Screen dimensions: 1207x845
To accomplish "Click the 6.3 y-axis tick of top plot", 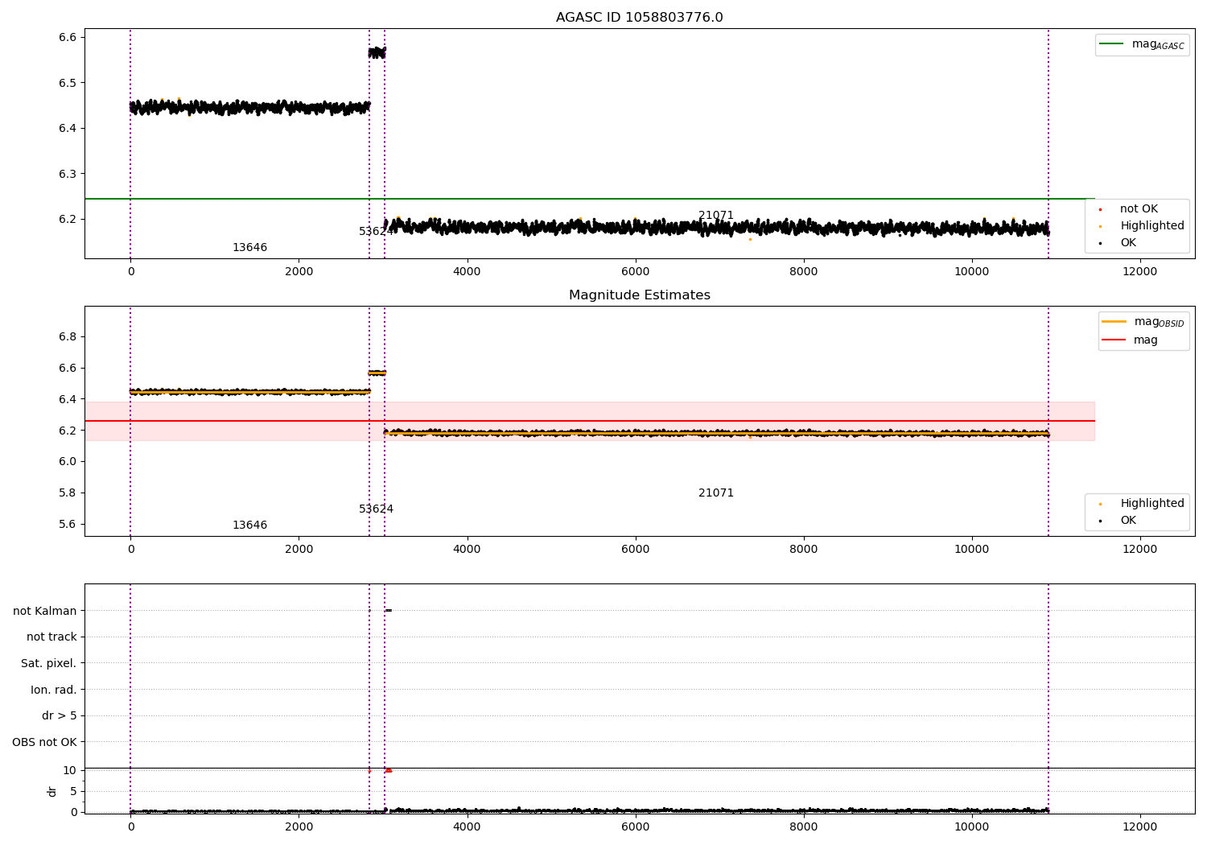I will pos(68,175).
